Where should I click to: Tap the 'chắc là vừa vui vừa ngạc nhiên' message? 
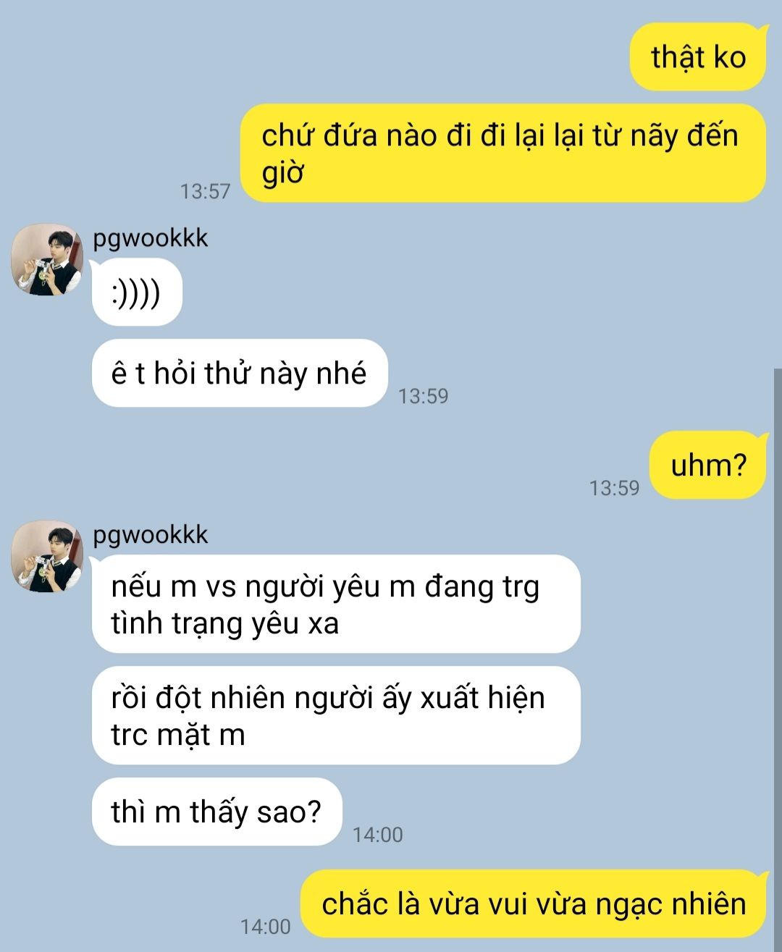coord(533,903)
